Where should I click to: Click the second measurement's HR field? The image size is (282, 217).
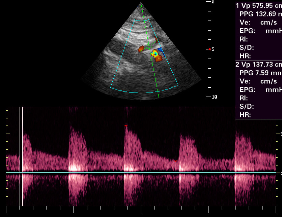click(245, 115)
